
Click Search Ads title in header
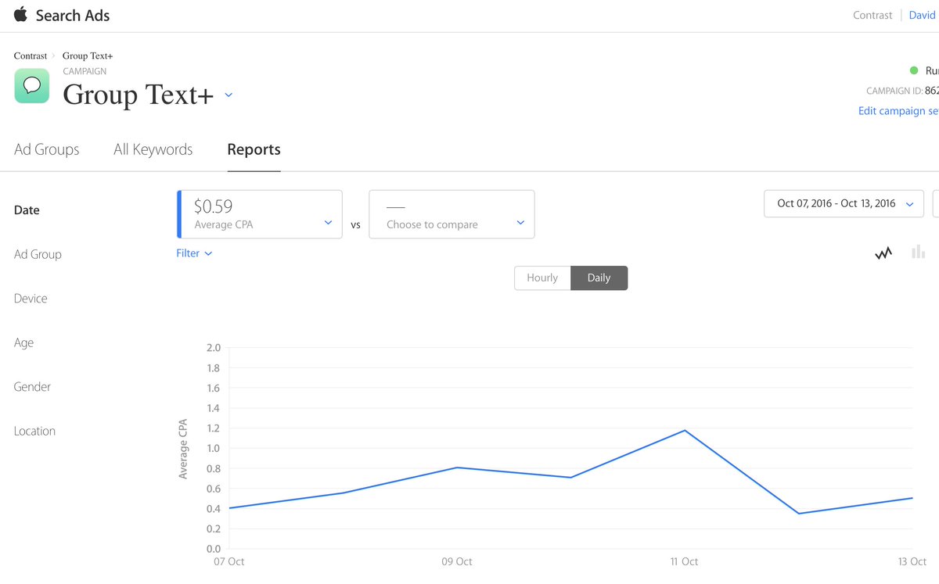click(x=73, y=15)
